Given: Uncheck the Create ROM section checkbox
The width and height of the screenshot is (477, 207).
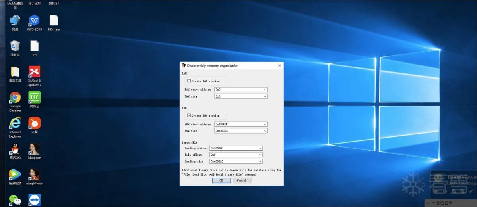Looking at the screenshot, I should pos(189,116).
